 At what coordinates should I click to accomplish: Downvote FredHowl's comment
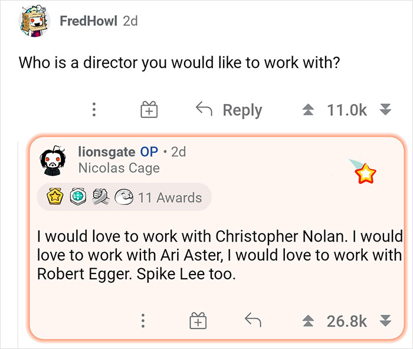(x=385, y=110)
